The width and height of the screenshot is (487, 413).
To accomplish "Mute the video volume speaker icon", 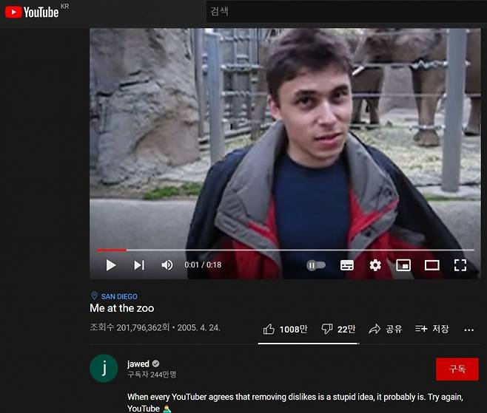I will pyautogui.click(x=167, y=265).
